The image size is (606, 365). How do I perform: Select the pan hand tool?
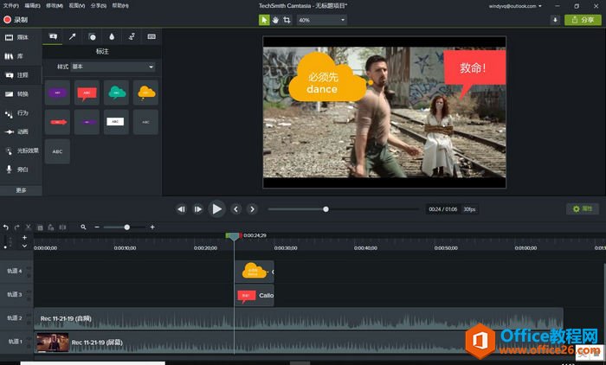click(275, 19)
